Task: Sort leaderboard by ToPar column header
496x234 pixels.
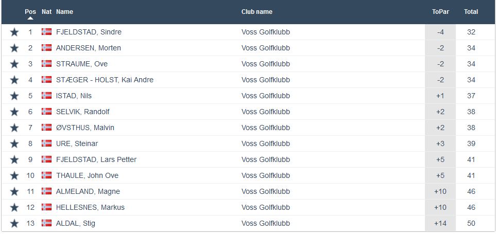Action: coord(439,12)
